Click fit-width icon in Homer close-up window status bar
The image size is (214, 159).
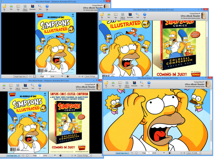tap(132, 153)
